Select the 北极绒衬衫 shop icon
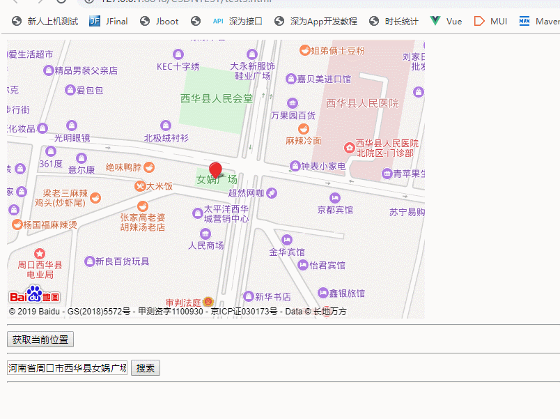This screenshot has width=560, height=419. 166,125
